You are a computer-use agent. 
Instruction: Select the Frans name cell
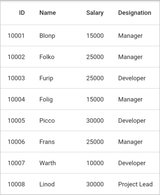point(47,142)
